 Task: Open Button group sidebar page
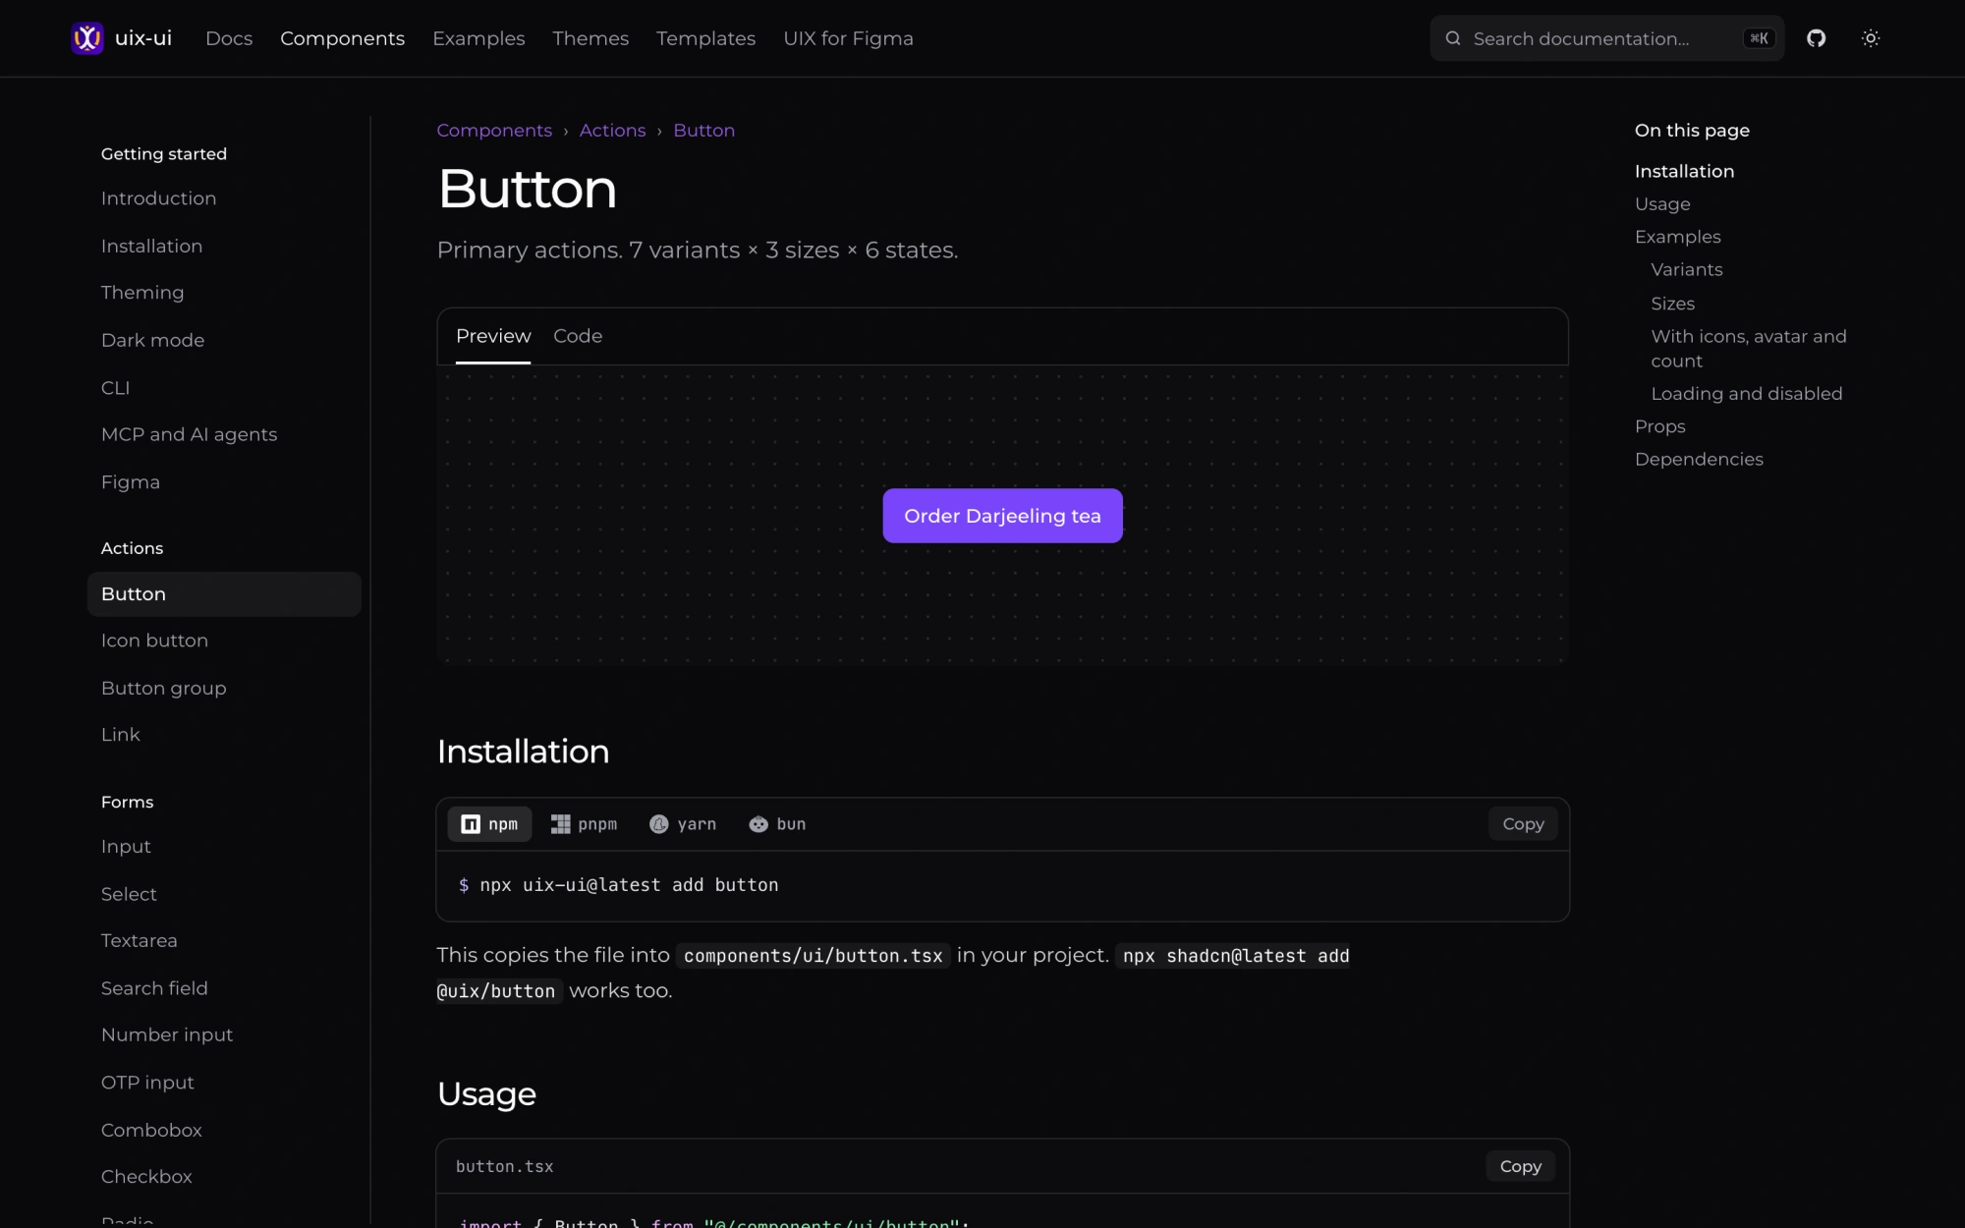click(x=163, y=689)
